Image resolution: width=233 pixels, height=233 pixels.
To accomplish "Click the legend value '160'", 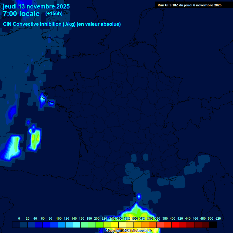I will click(x=82, y=218).
